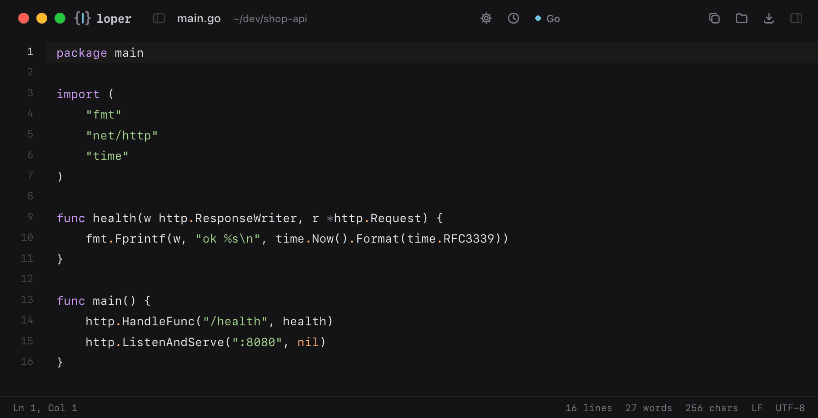Click the fmt.Fprintf call

pos(125,239)
